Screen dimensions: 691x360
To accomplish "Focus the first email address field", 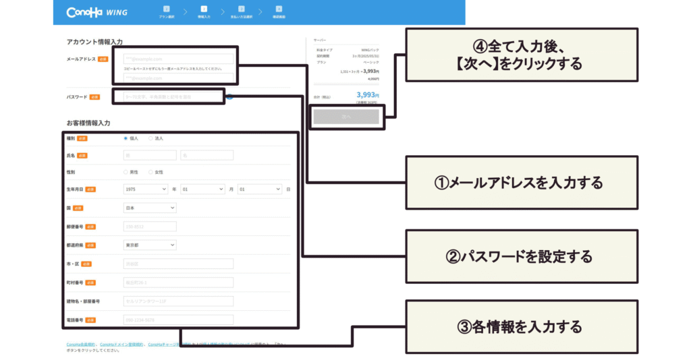I will [178, 59].
